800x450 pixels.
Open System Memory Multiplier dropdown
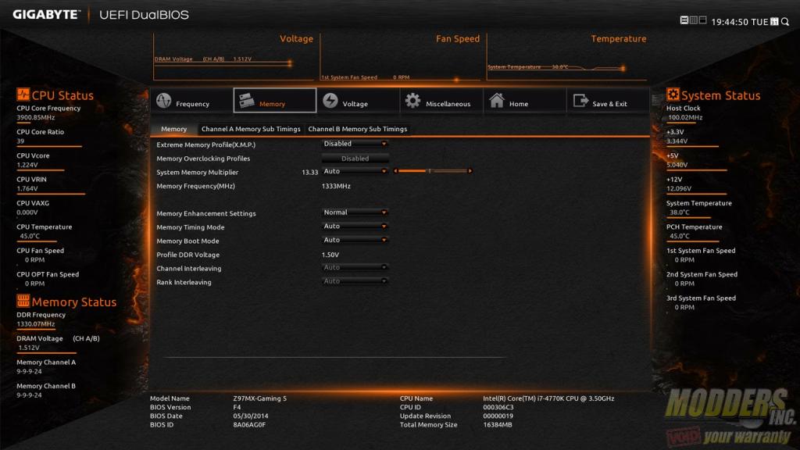point(355,171)
